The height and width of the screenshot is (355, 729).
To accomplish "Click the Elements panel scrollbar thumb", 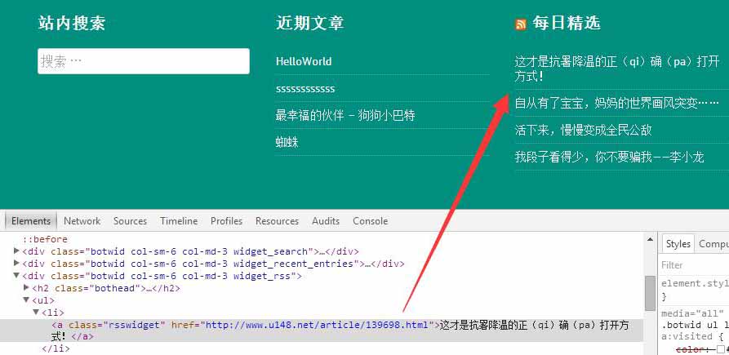I will click(x=650, y=293).
